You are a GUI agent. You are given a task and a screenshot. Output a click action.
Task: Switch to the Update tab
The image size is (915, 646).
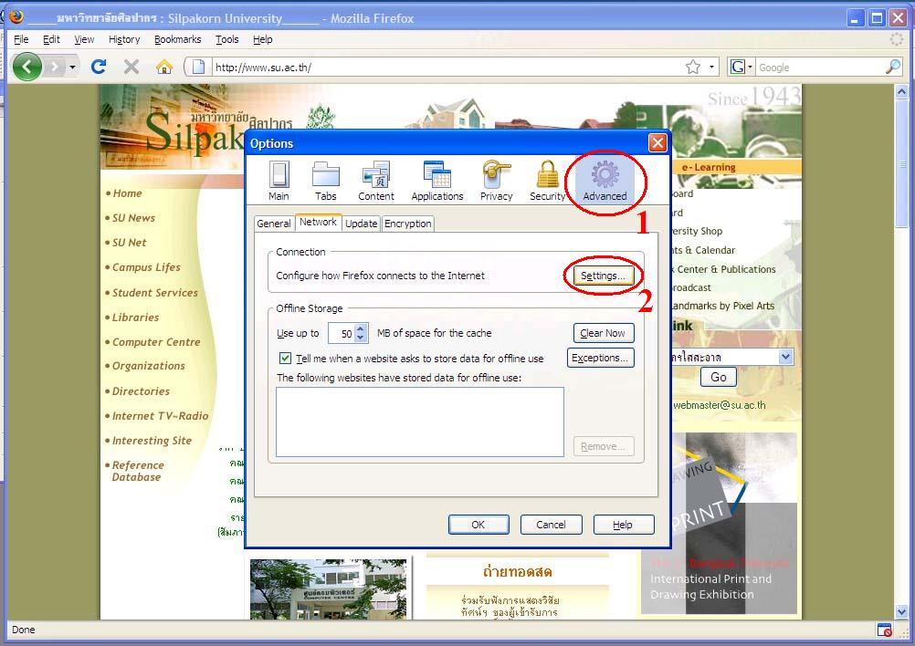(x=362, y=224)
